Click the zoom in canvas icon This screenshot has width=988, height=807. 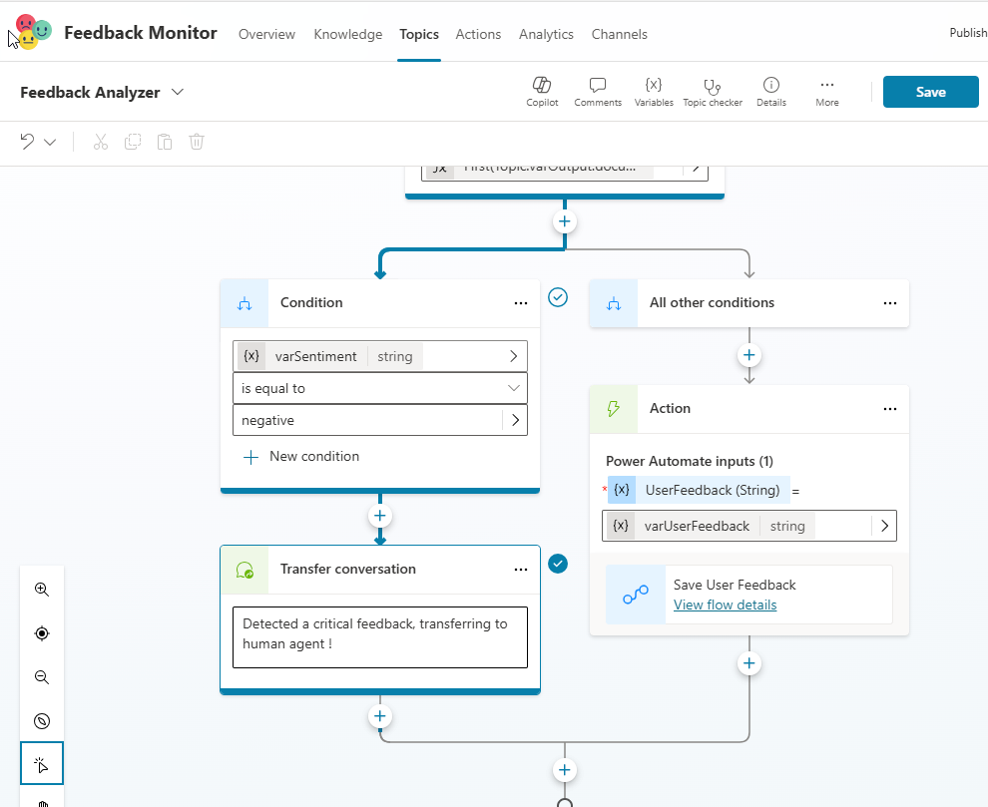[x=42, y=590]
